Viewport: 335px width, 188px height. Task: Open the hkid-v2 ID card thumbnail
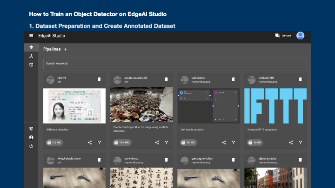[74, 106]
